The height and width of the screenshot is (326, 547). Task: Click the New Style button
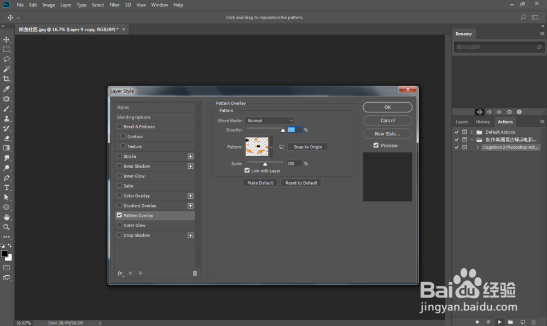[388, 134]
